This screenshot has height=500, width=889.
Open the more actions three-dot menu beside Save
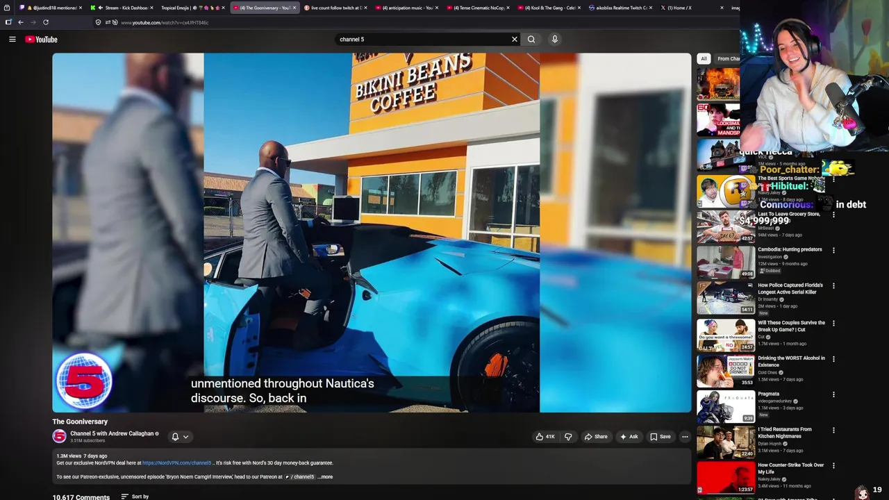(x=685, y=437)
